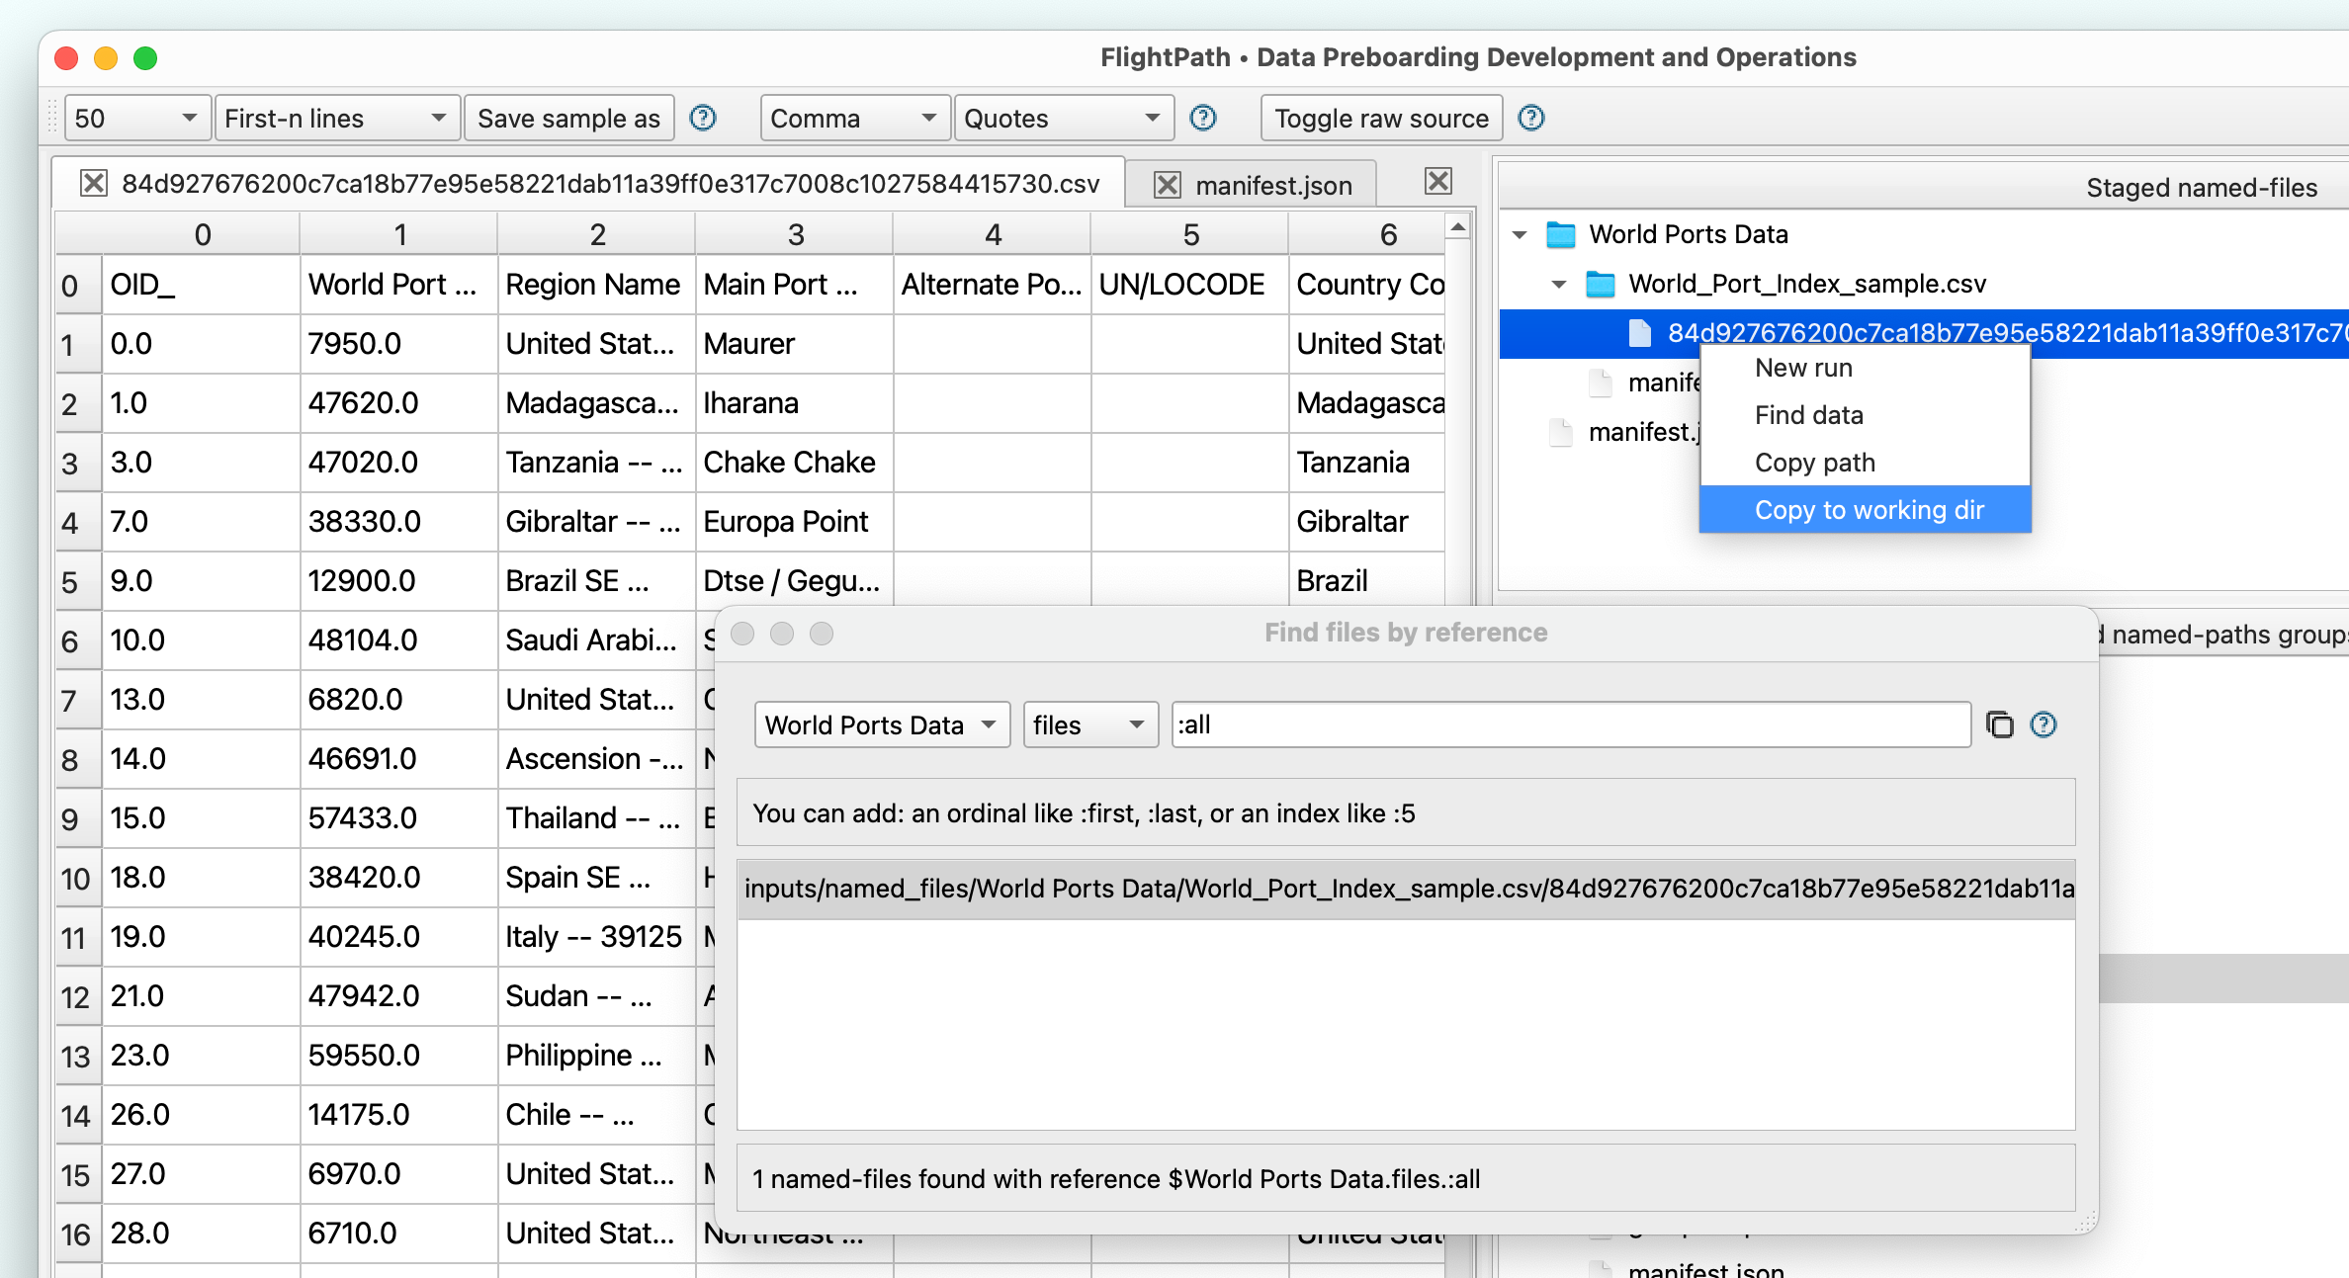The width and height of the screenshot is (2349, 1278).
Task: Click Toggle raw source button
Action: (x=1381, y=119)
